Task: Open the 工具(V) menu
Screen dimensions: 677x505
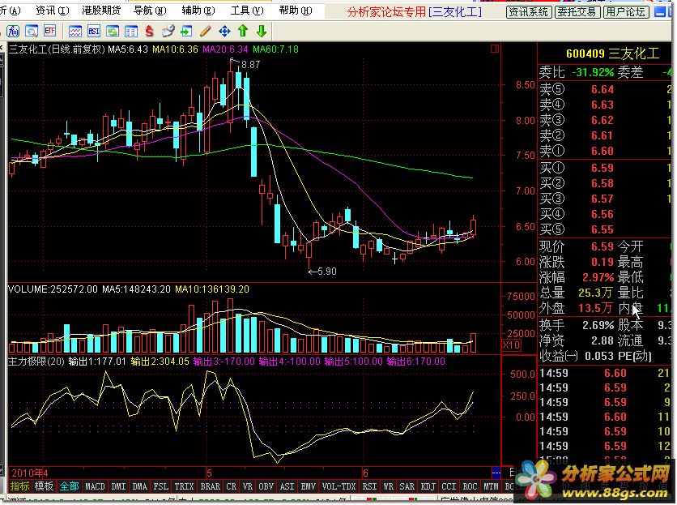Action: [247, 11]
